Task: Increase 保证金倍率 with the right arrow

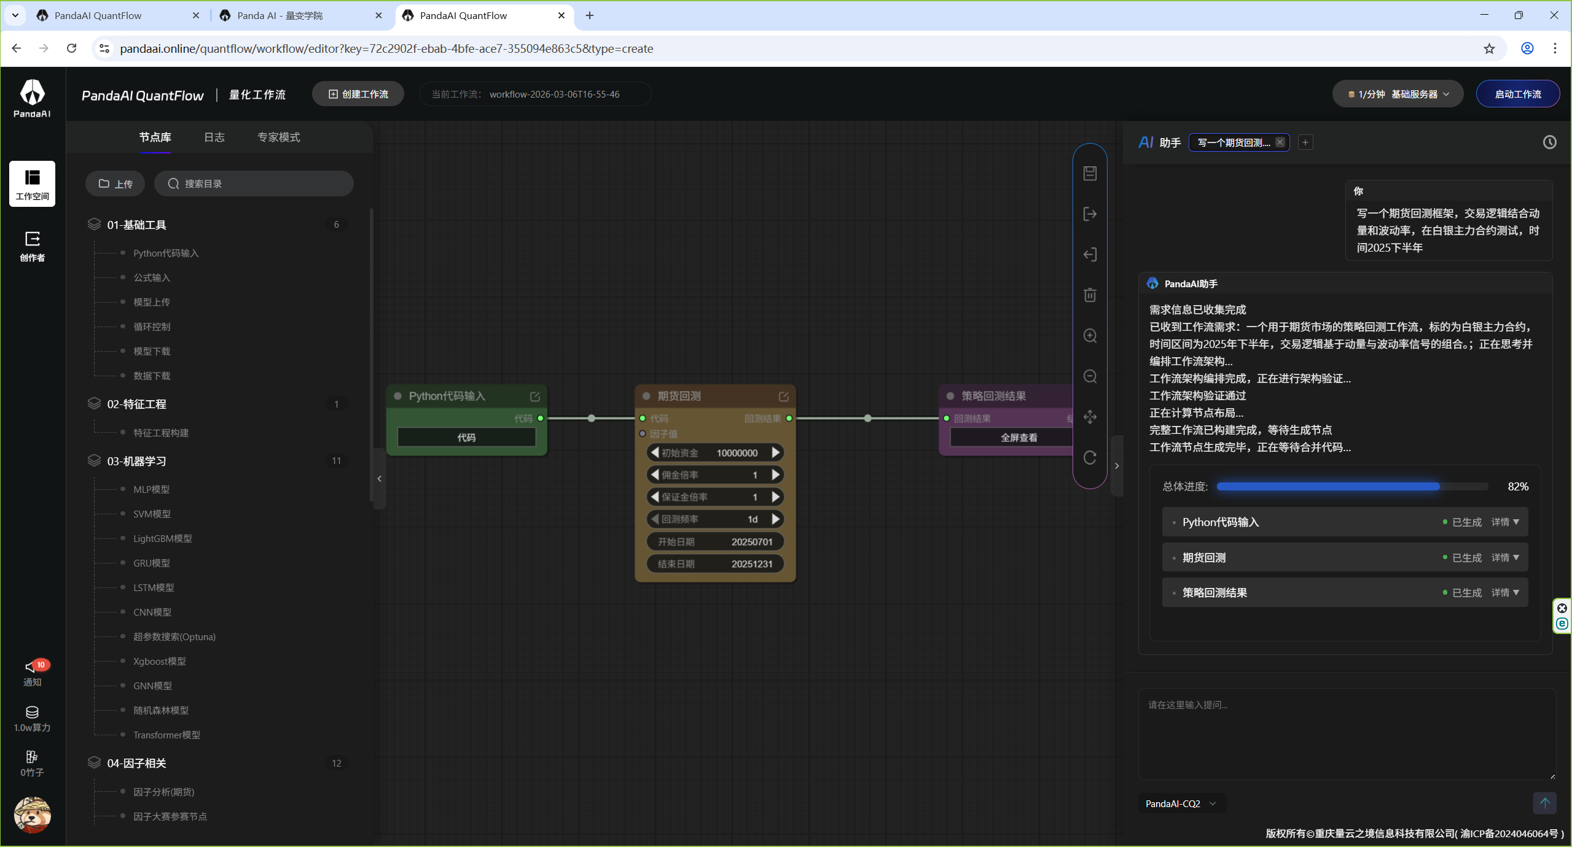Action: (776, 497)
